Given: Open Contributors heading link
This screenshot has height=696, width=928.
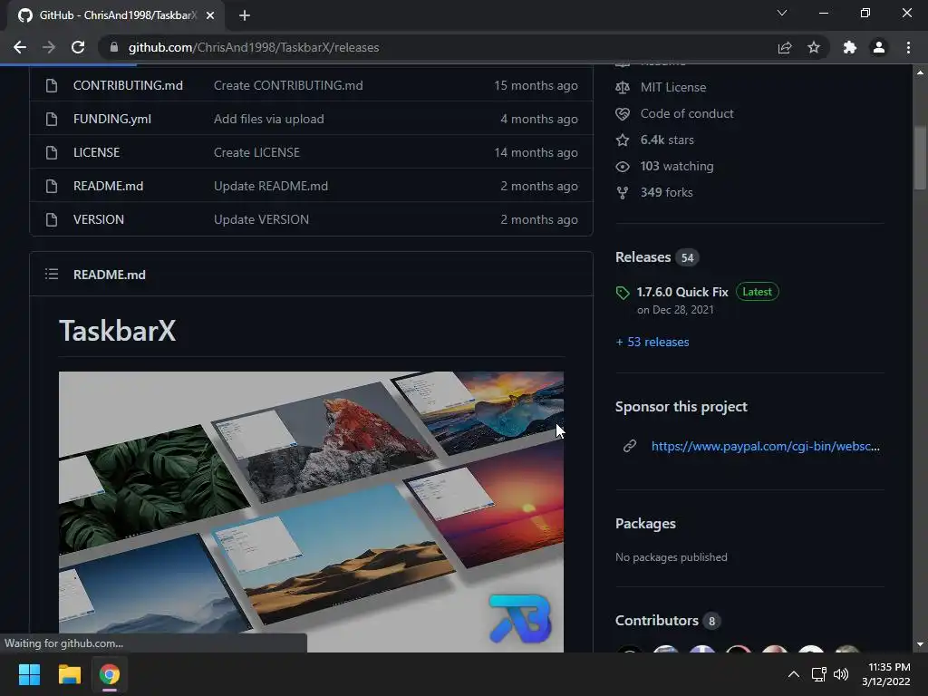Looking at the screenshot, I should [x=657, y=620].
